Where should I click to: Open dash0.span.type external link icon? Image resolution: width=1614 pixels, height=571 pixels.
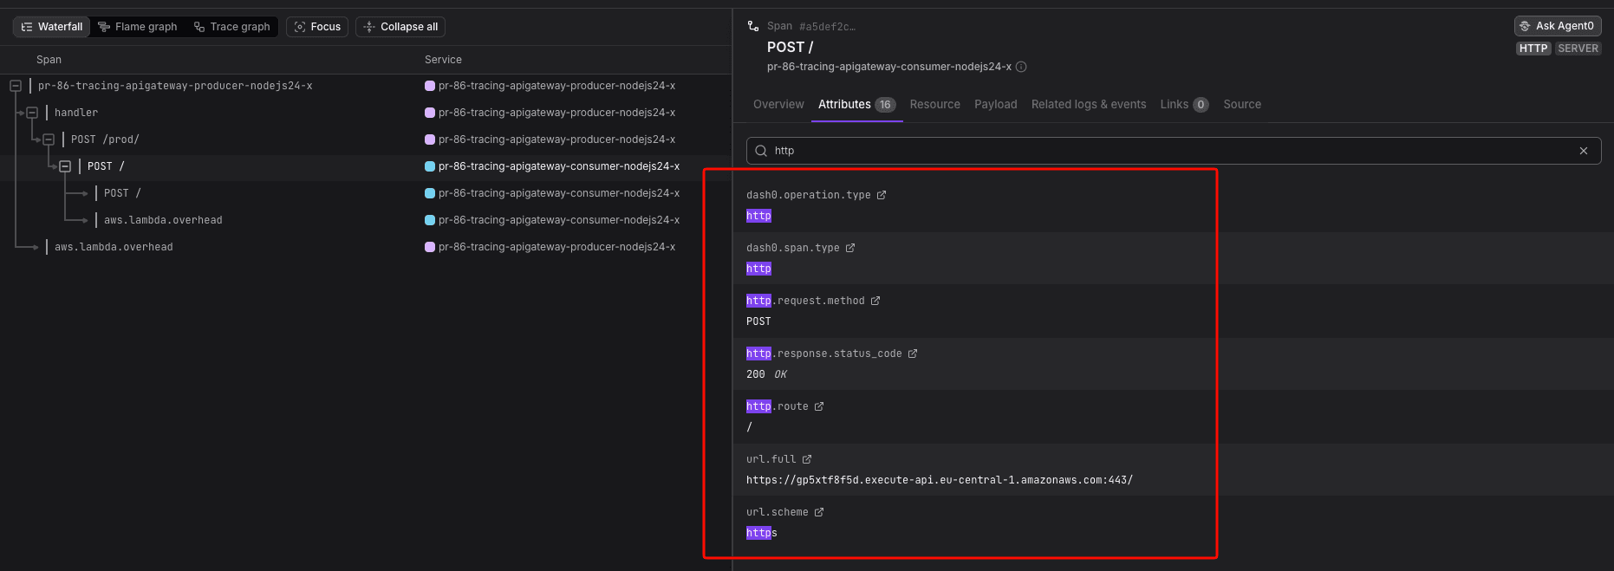(x=850, y=248)
